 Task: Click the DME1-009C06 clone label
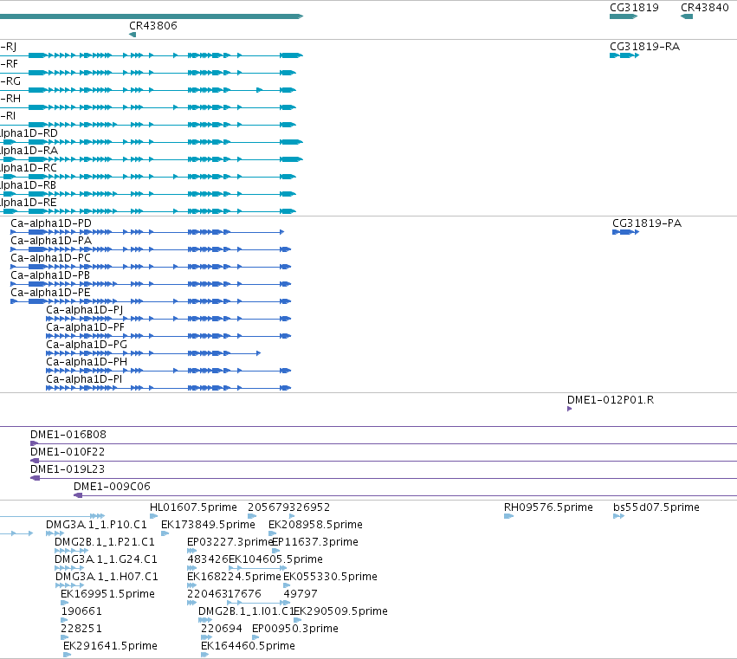pyautogui.click(x=113, y=487)
